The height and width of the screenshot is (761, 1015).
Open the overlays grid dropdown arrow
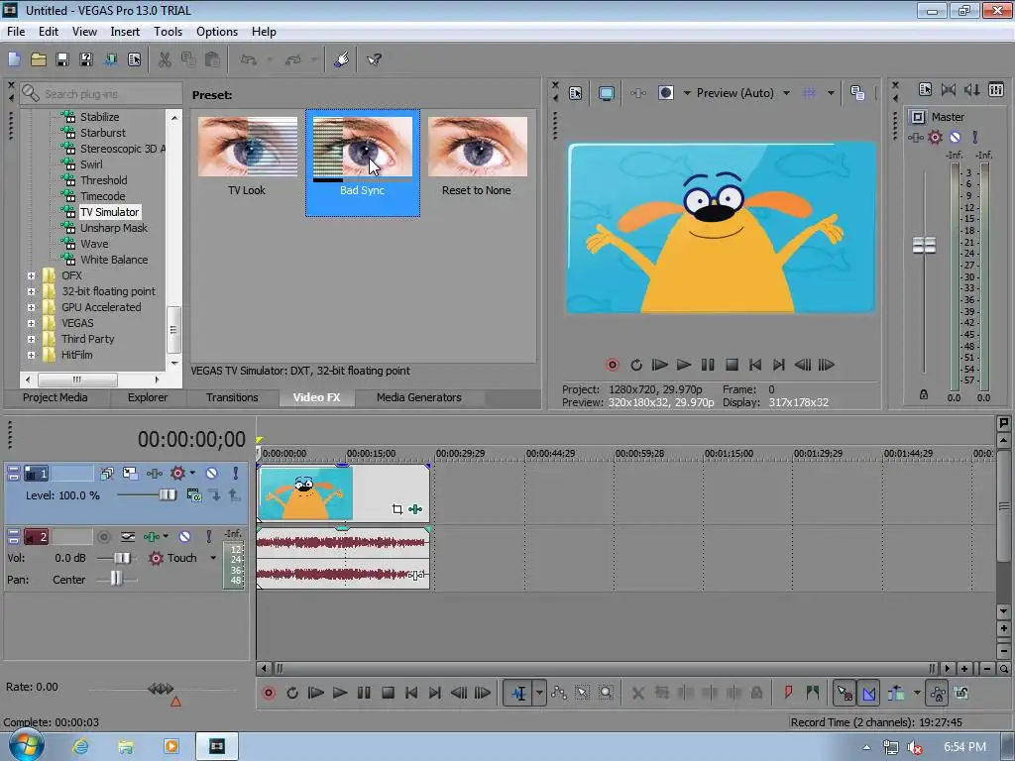(x=831, y=93)
